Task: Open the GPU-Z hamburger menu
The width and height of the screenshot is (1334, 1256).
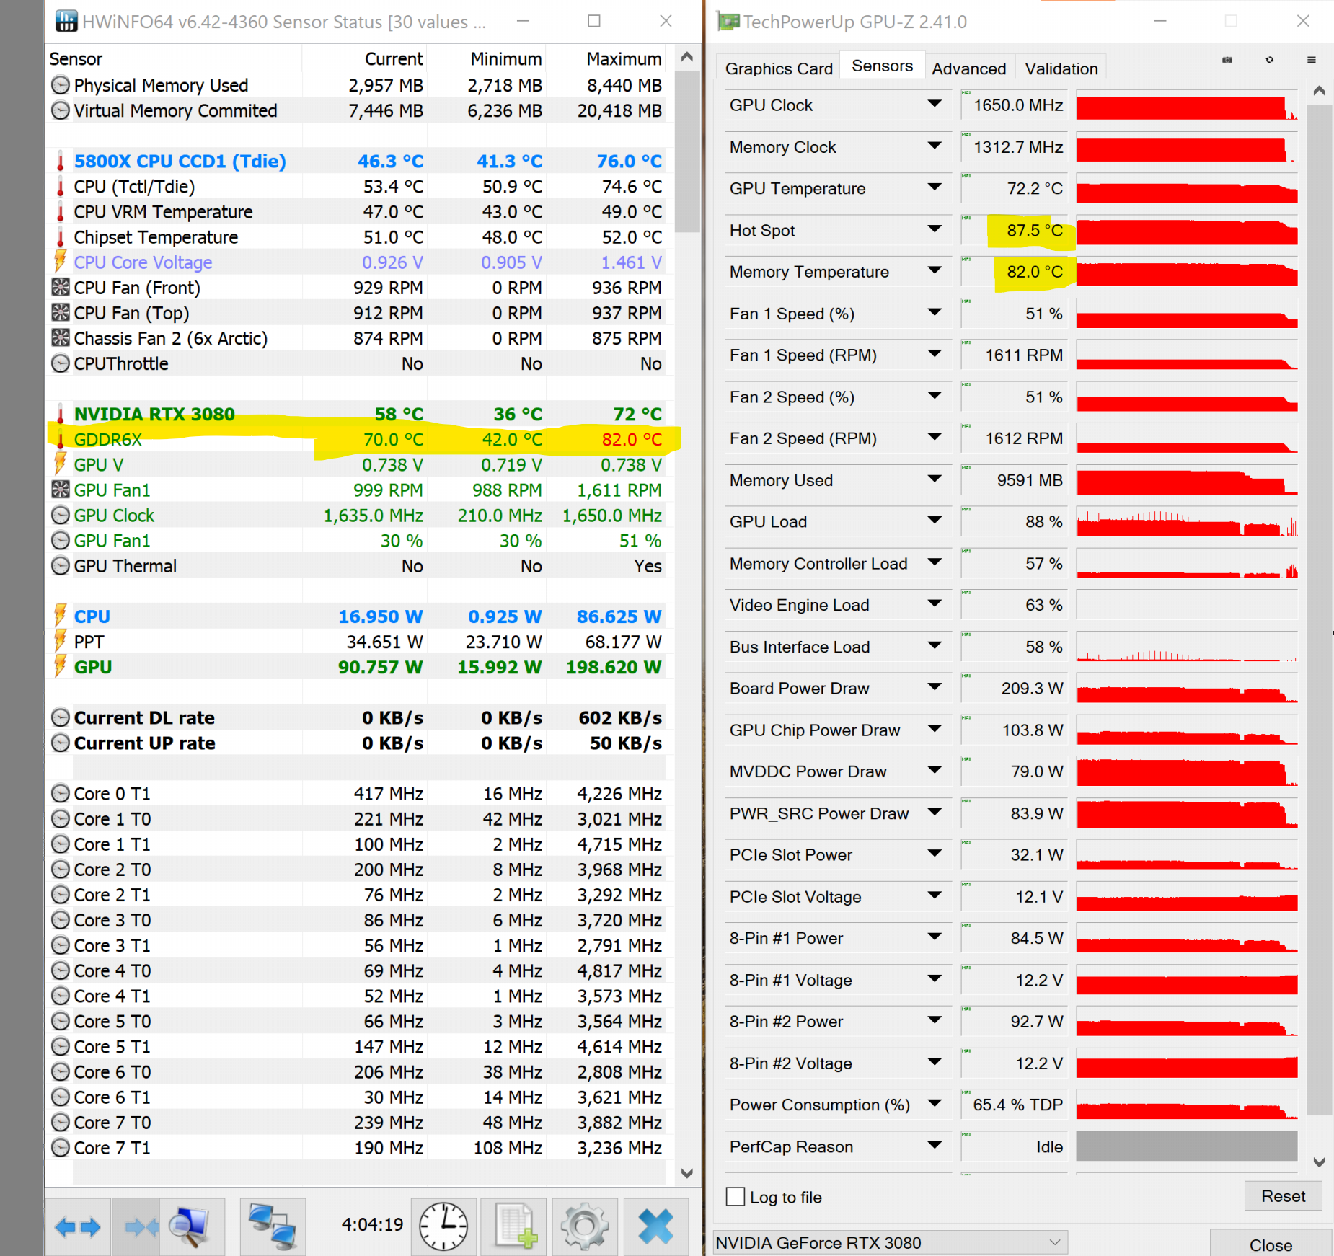Action: tap(1312, 60)
